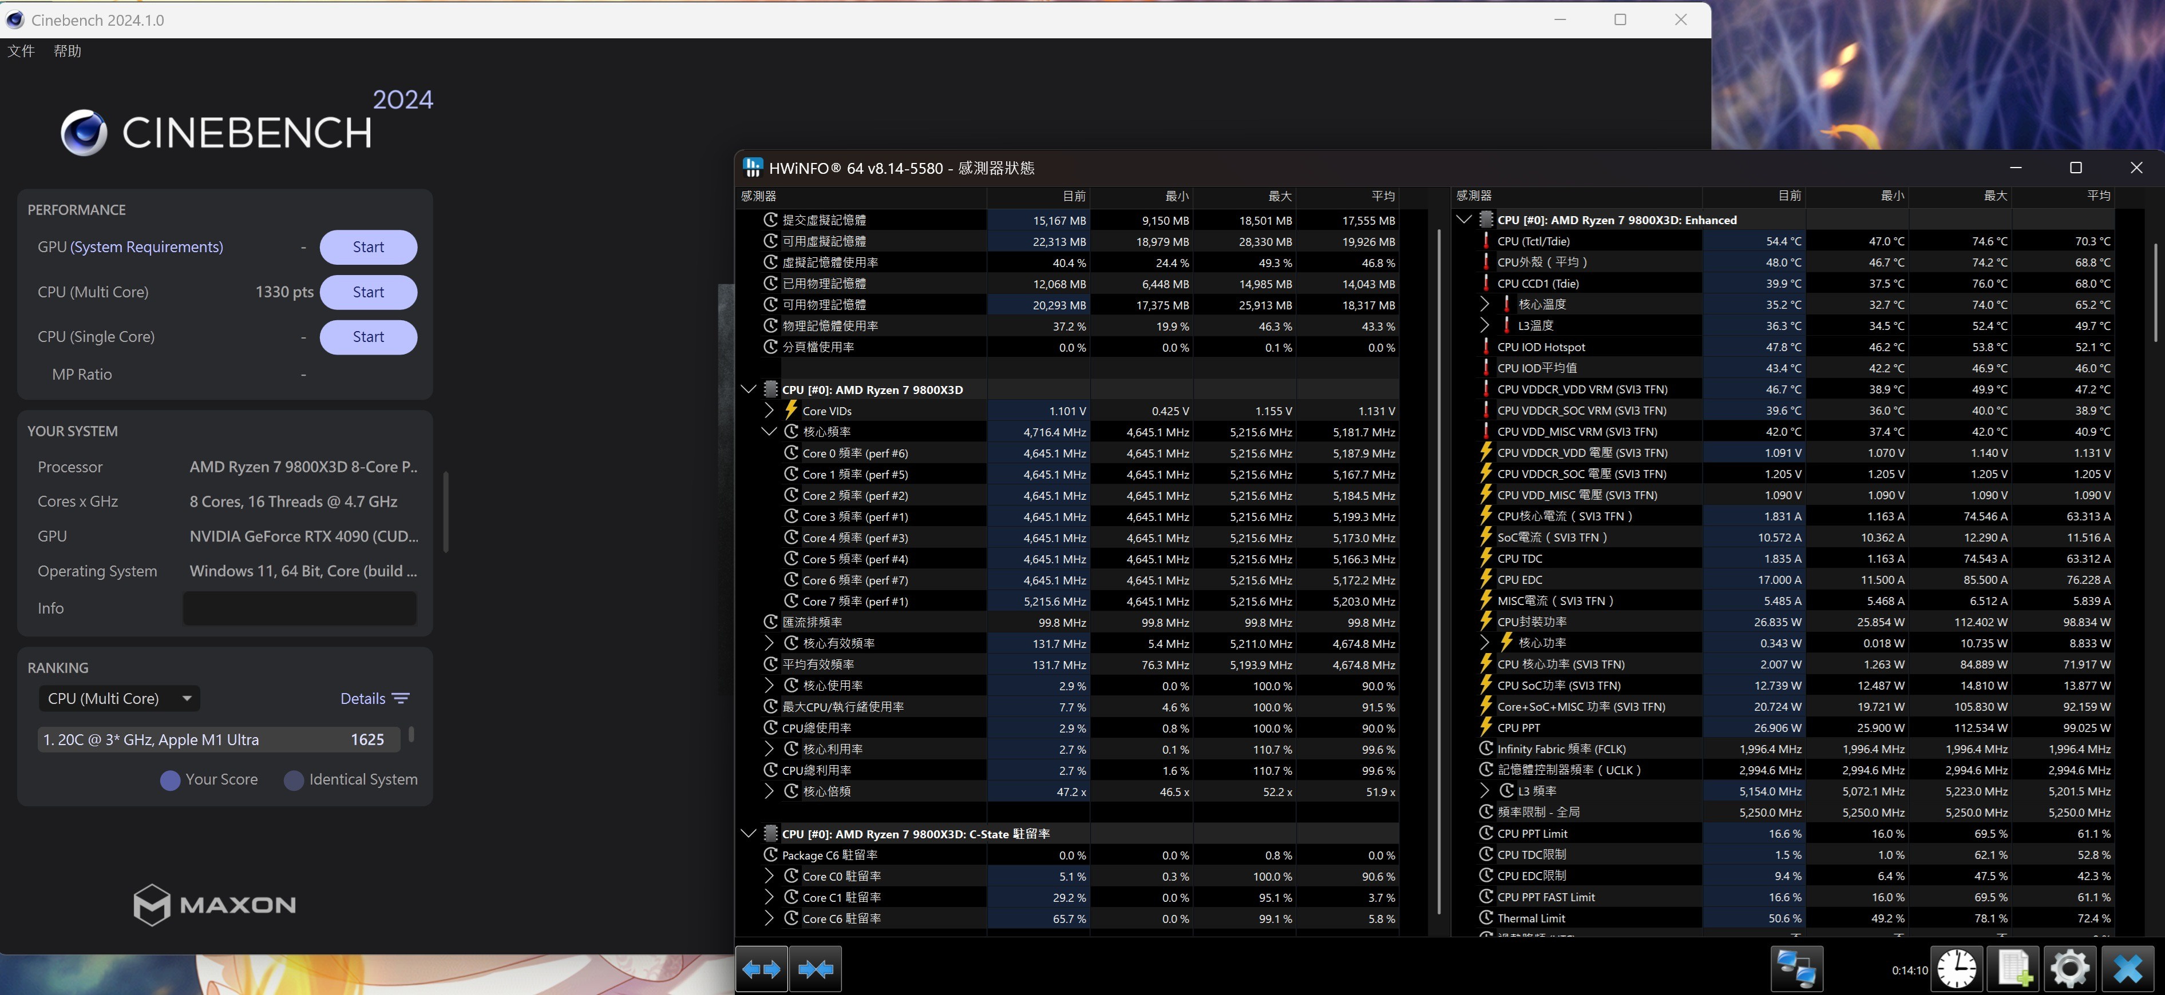Open ranking Details link
Image resolution: width=2165 pixels, height=995 pixels.
(362, 699)
